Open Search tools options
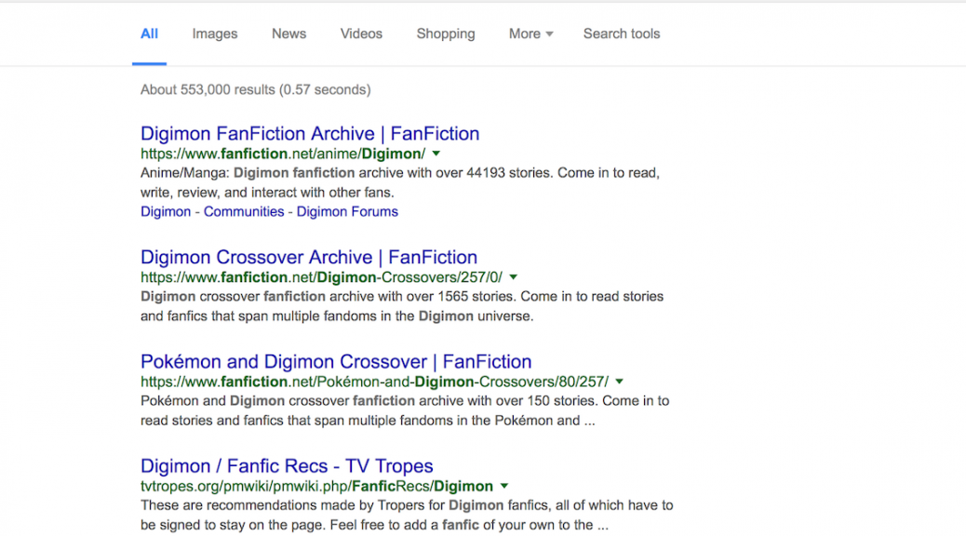The image size is (966, 536). click(621, 33)
